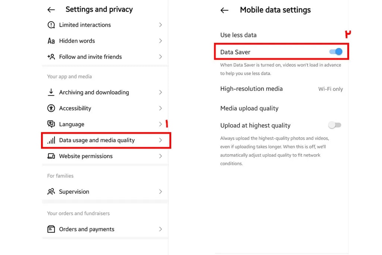The image size is (382, 255).
Task: Expand Limited interactions chevron
Action: click(x=160, y=25)
